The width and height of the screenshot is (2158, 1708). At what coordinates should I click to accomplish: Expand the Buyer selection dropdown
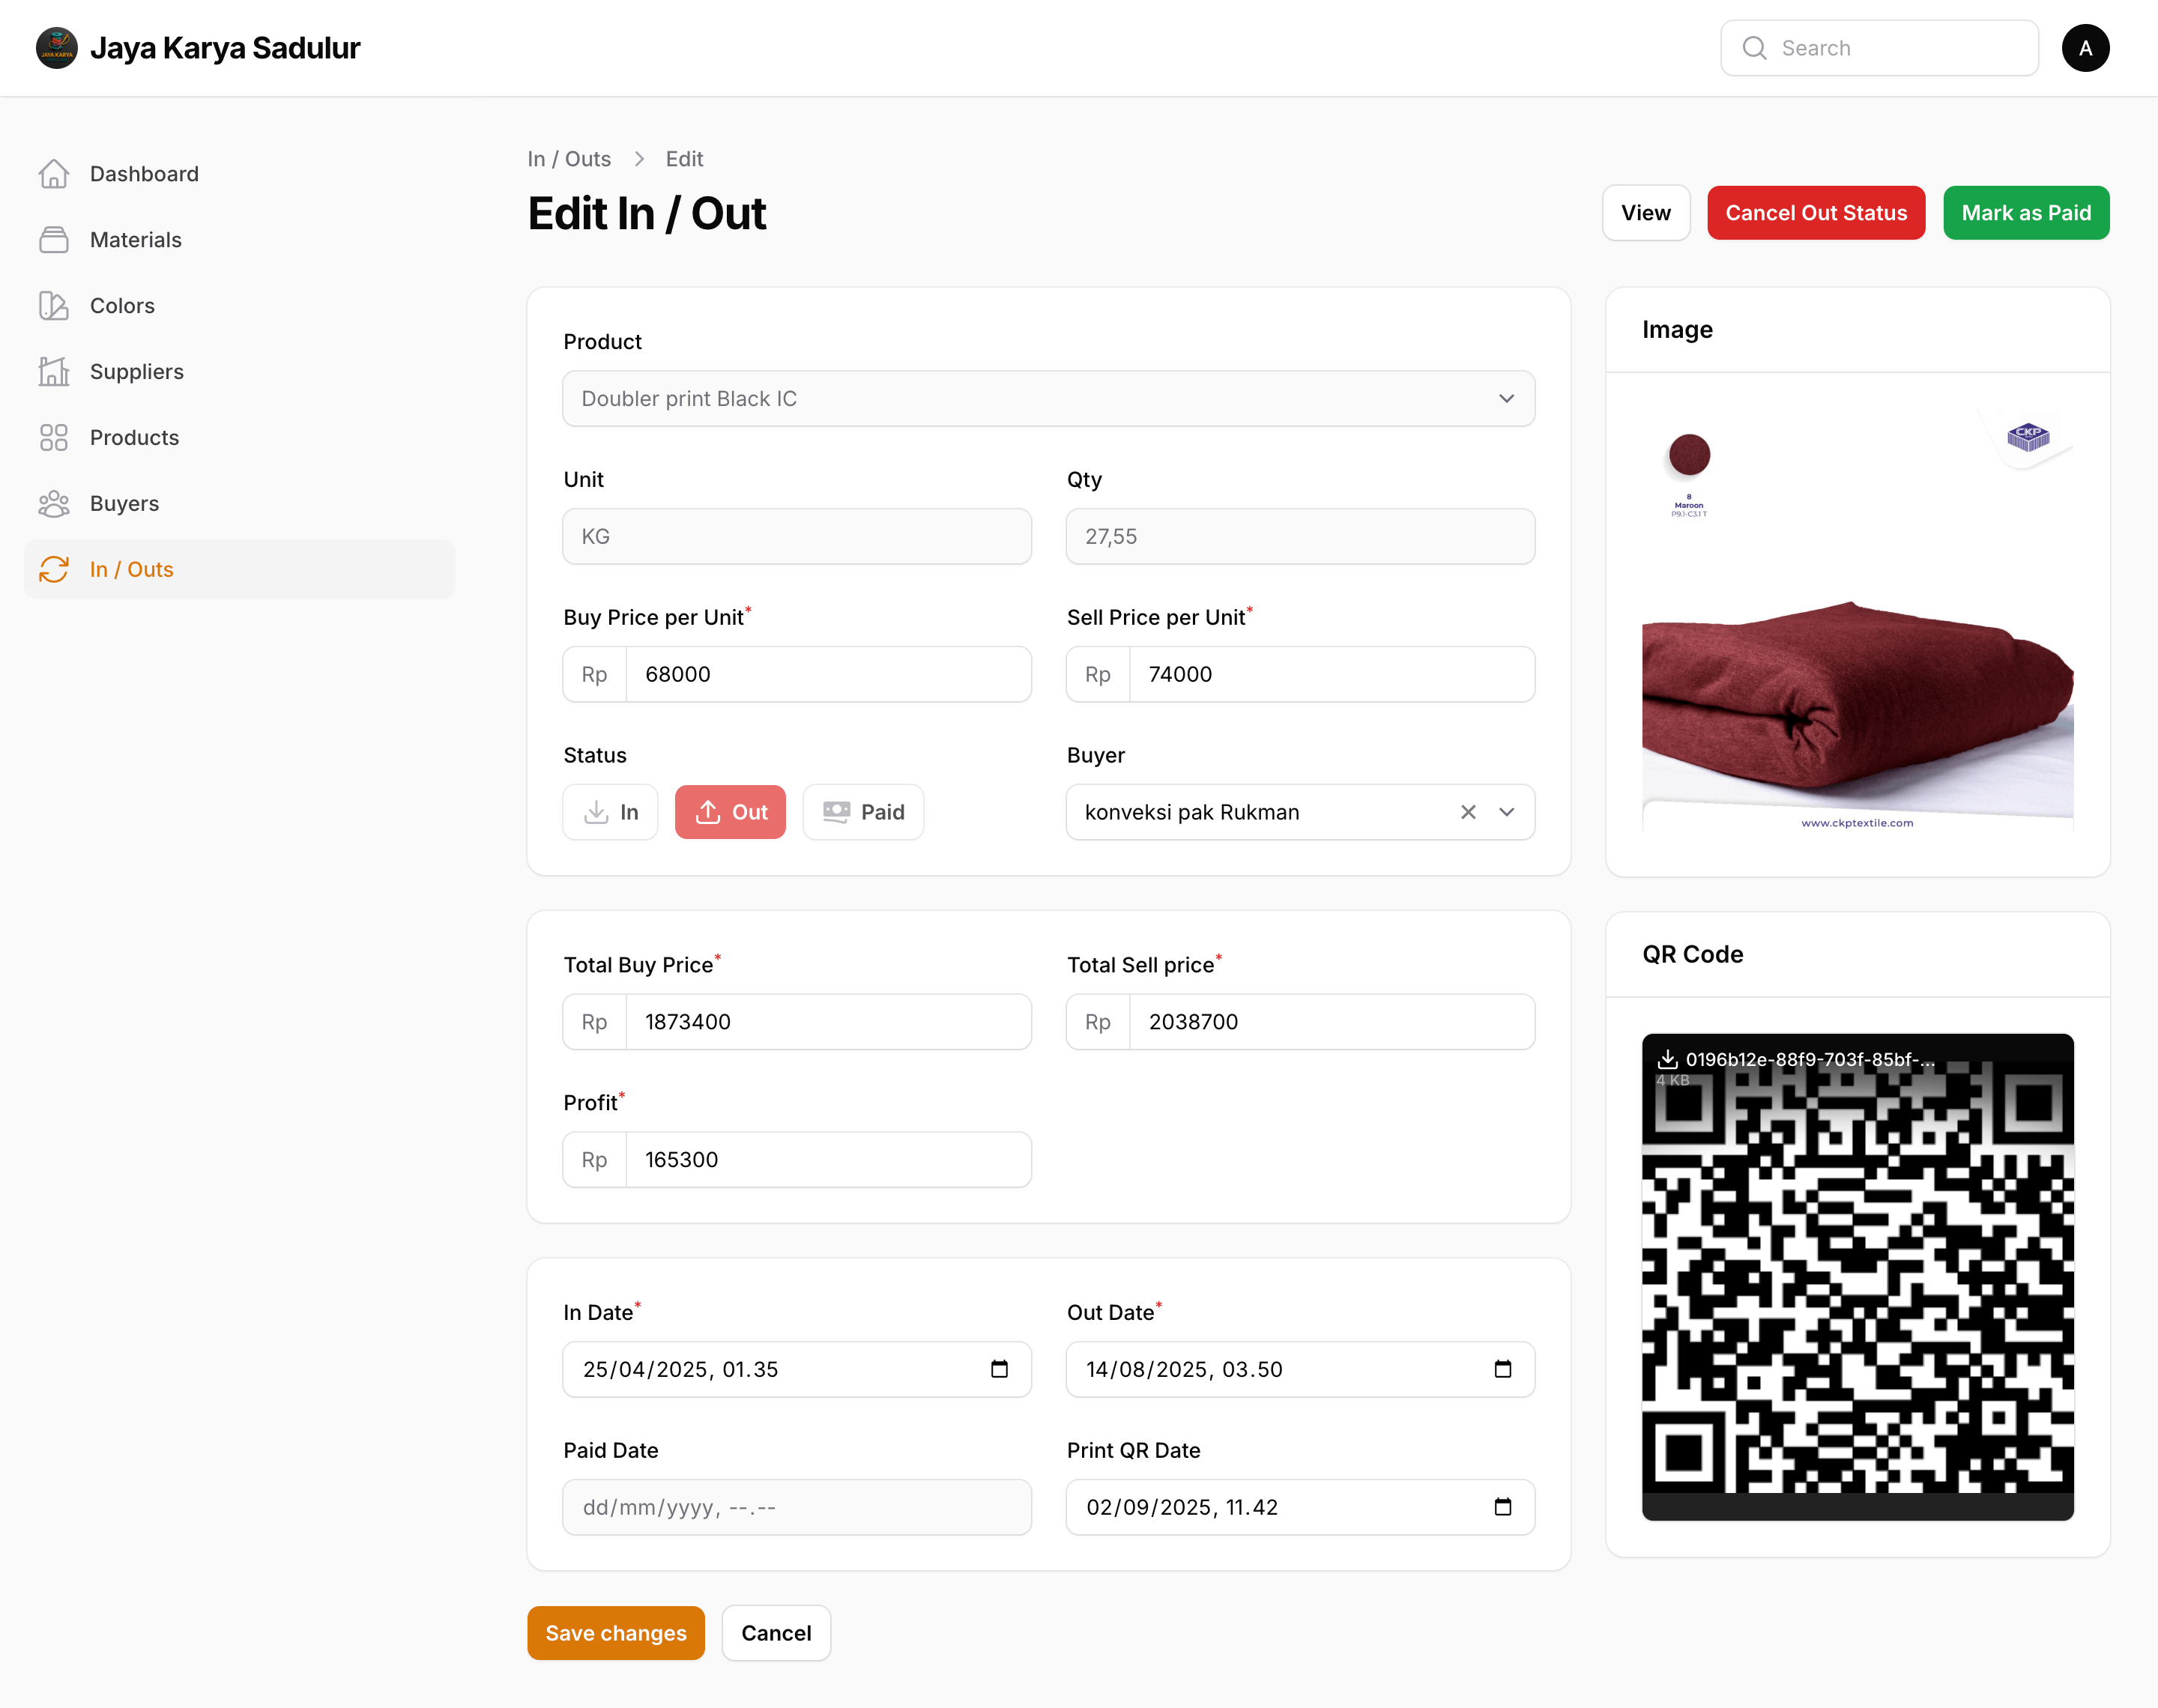coord(1506,812)
